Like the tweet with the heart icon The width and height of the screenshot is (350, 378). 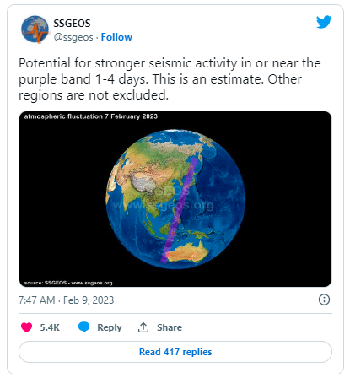[26, 327]
